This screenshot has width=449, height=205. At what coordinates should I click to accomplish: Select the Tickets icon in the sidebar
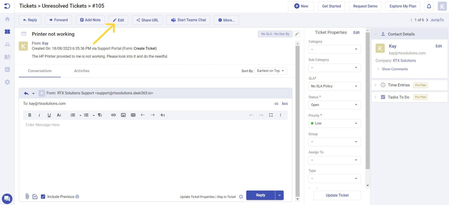7,32
